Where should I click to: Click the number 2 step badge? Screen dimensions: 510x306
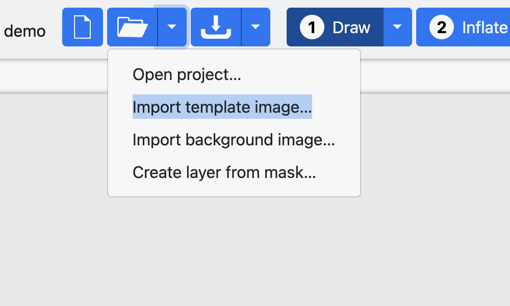pos(442,27)
